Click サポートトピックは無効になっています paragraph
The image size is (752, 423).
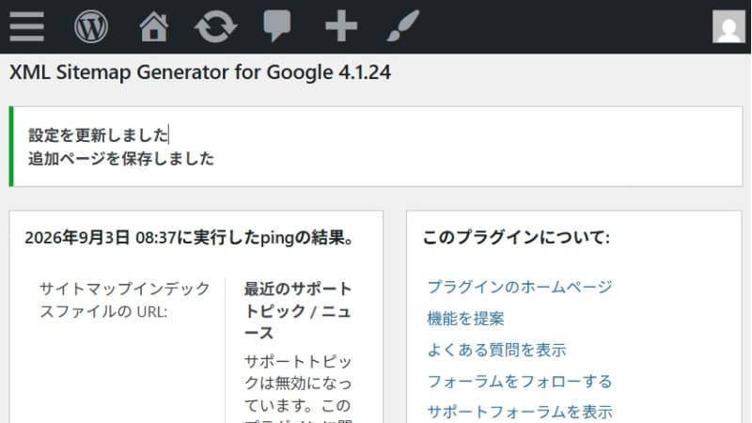point(298,387)
